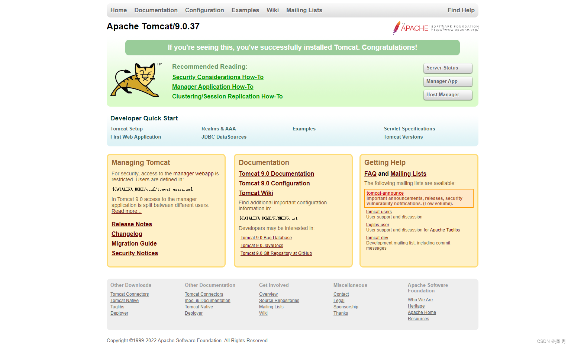The width and height of the screenshot is (571, 347).
Task: Open Tomcat Wiki link in Documentation box
Action: click(256, 193)
